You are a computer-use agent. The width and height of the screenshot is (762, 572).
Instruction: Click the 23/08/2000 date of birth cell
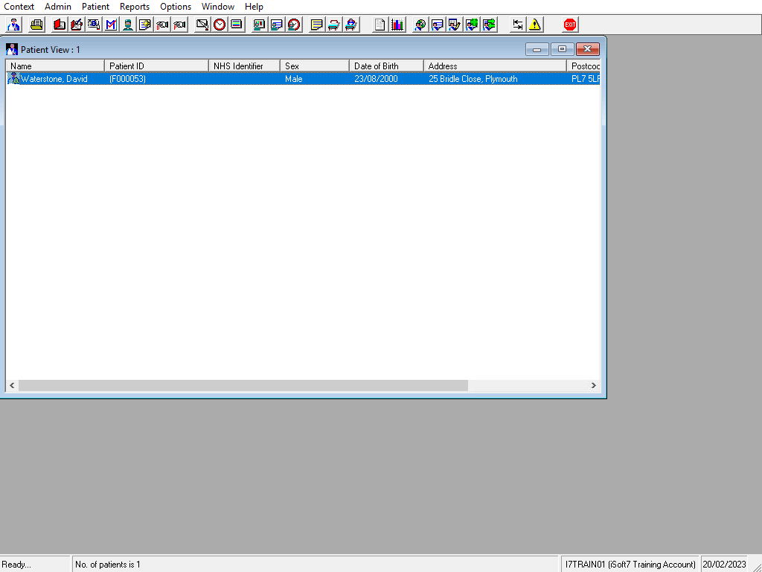coord(376,79)
